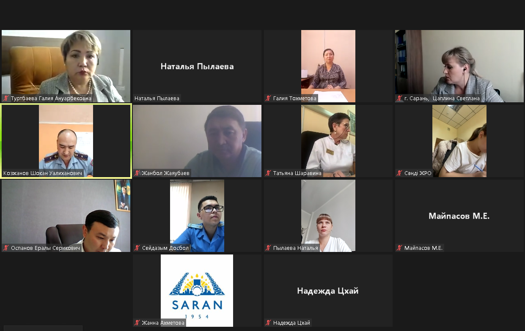The image size is (525, 331).
Task: Select the active speaker Козжанов Шокан Уалиханович video
Action: [x=66, y=141]
